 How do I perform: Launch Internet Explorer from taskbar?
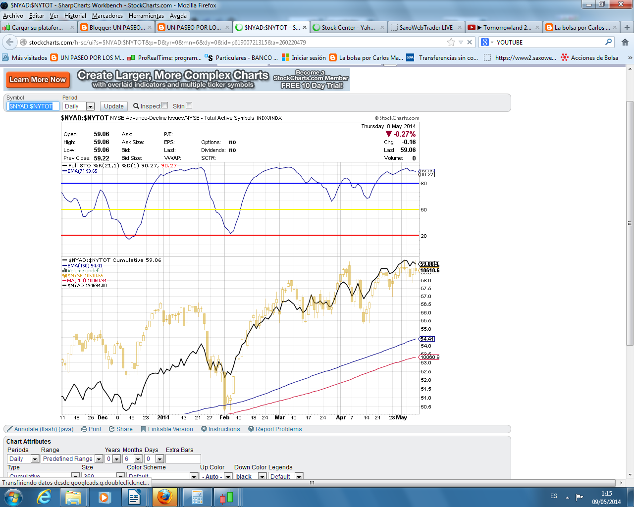click(x=44, y=497)
